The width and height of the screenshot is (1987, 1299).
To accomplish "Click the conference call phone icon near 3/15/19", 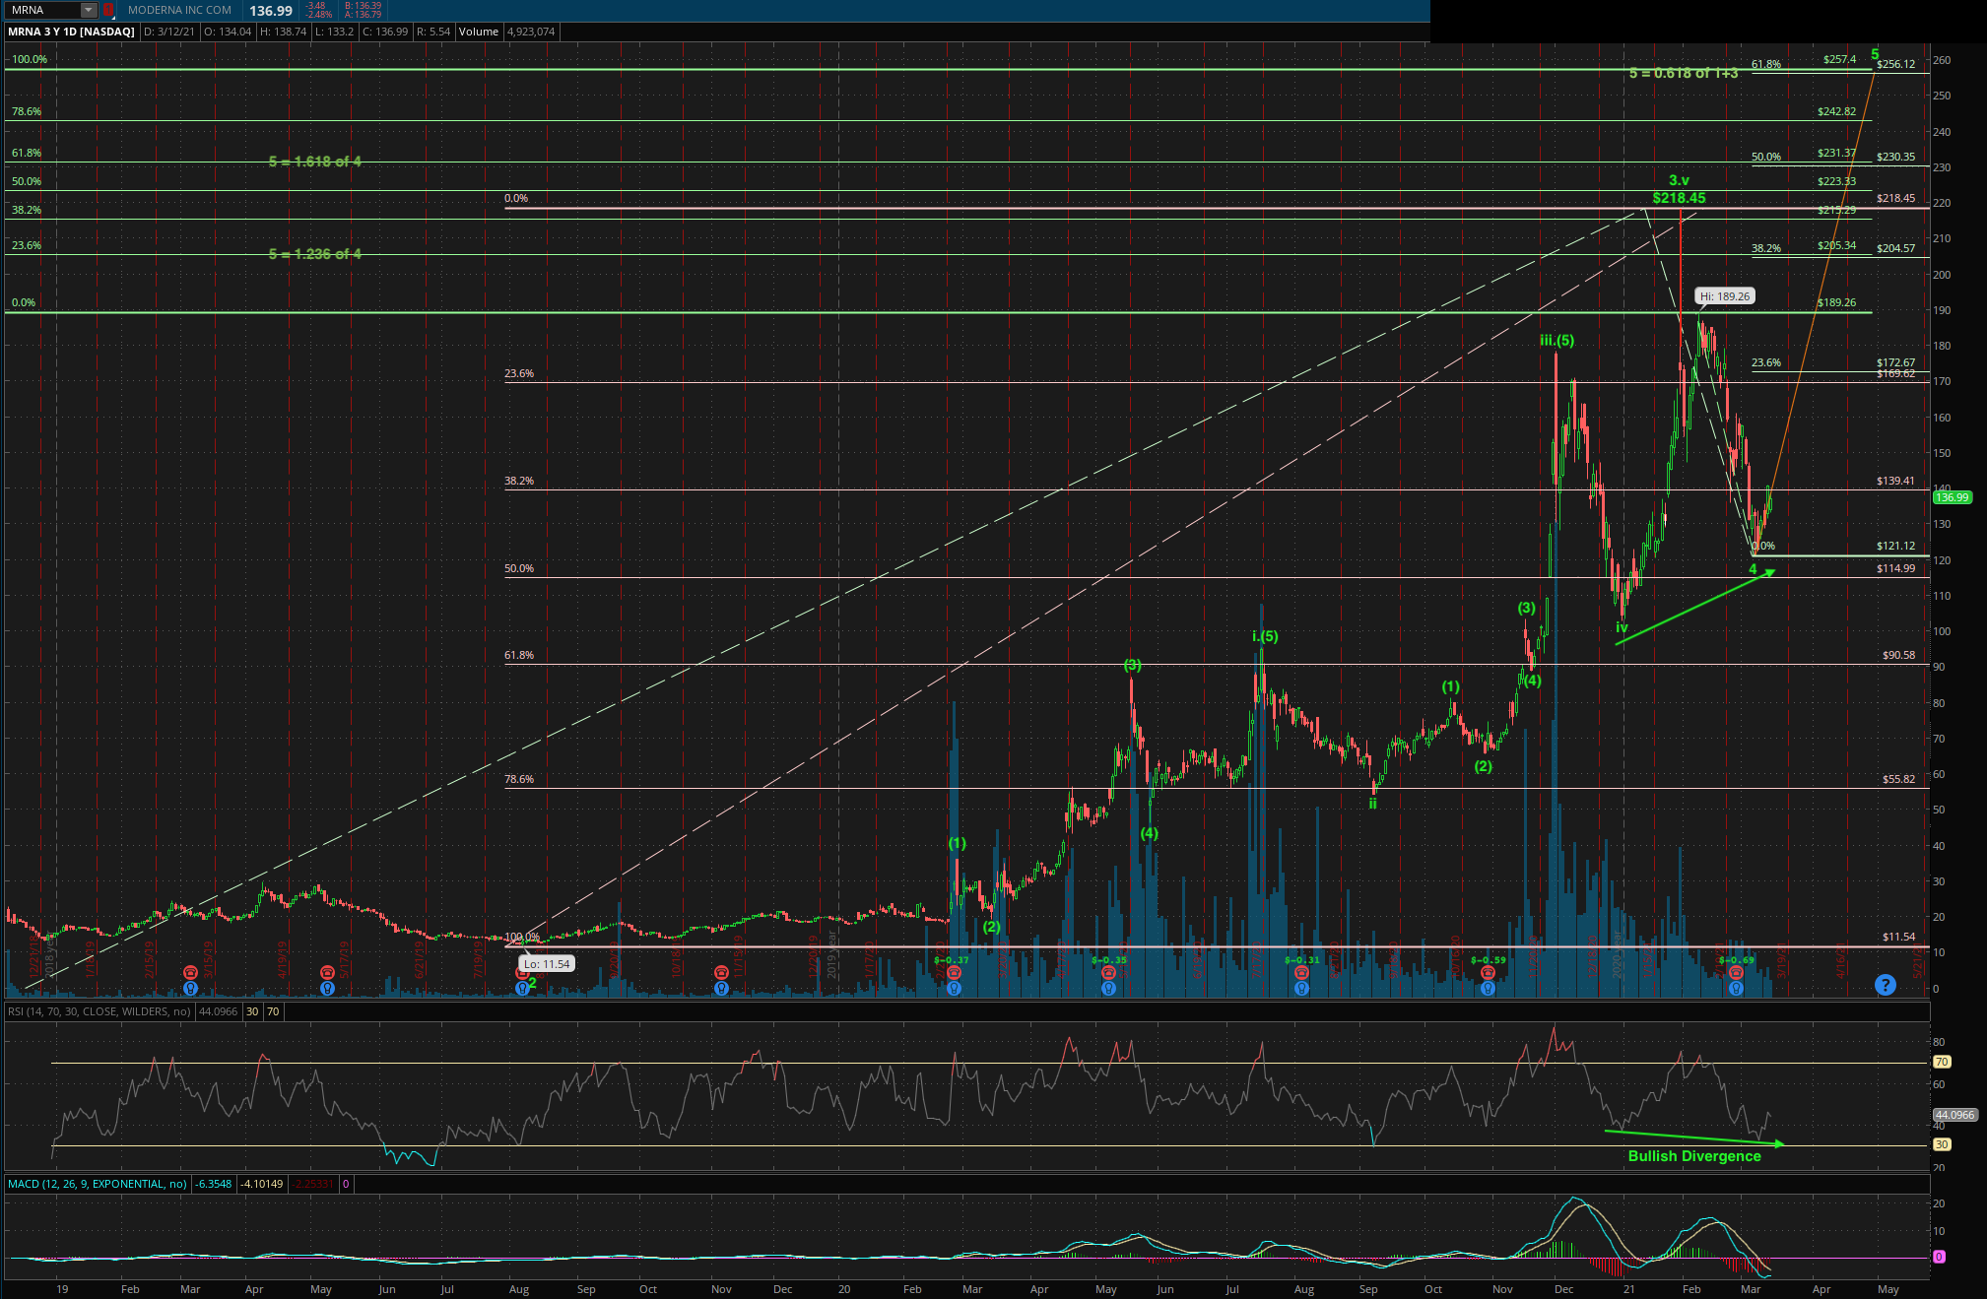I will [190, 972].
